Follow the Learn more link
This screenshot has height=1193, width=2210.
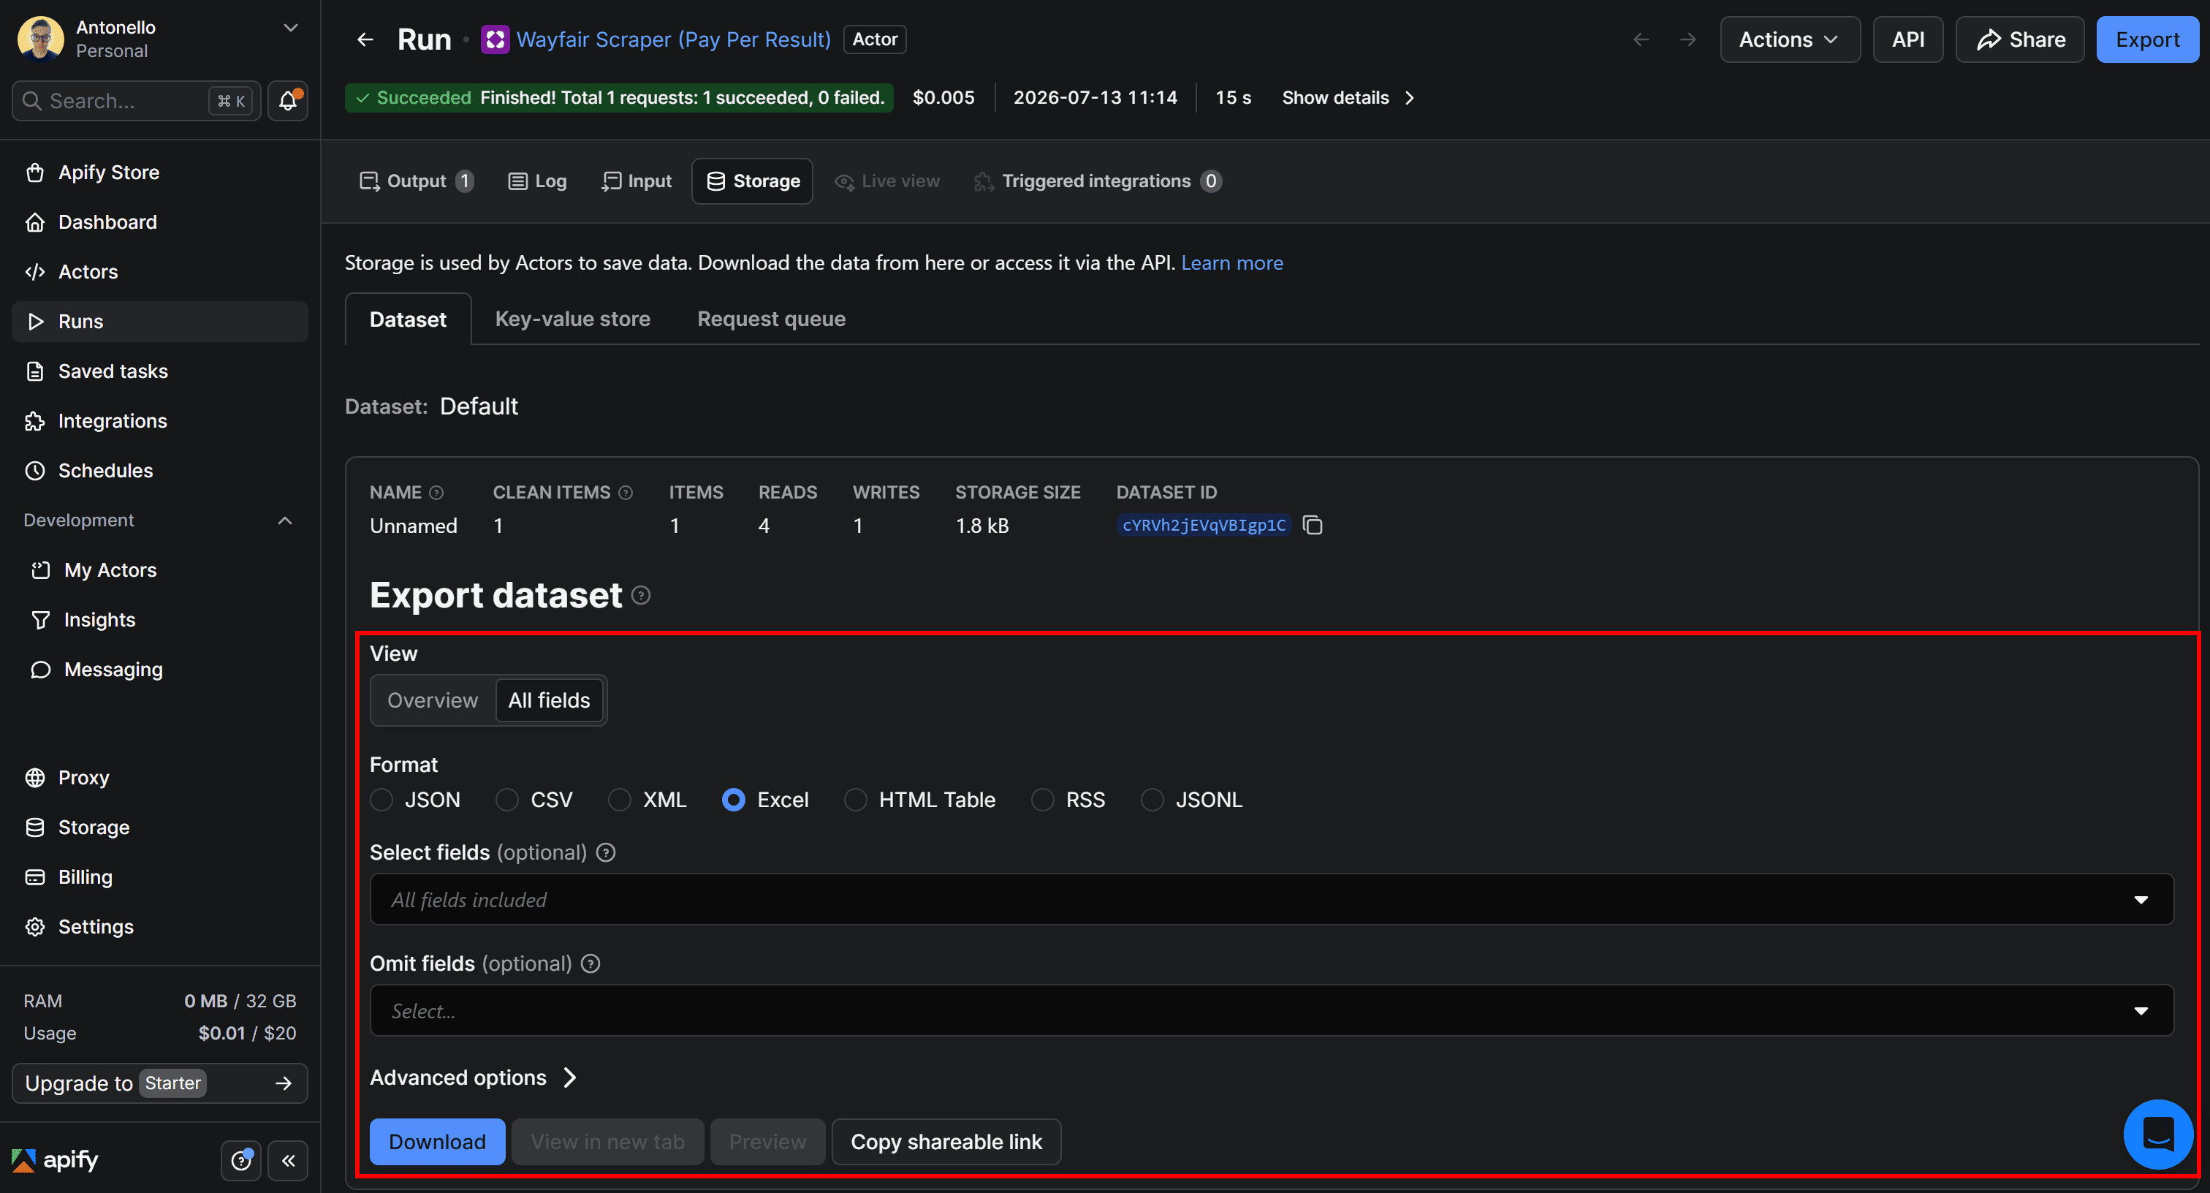tap(1232, 262)
